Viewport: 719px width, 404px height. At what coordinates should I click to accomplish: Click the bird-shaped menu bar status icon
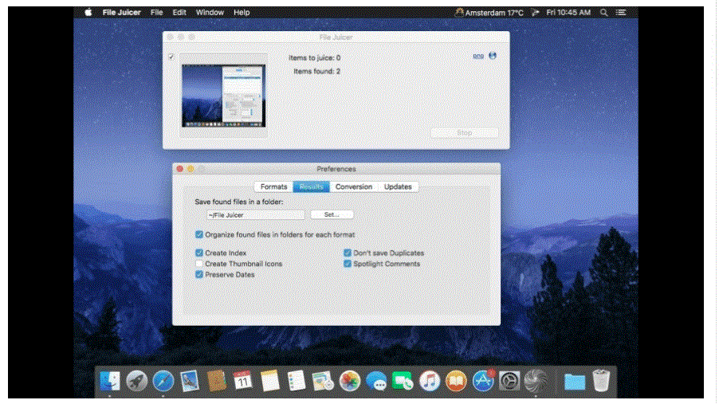[535, 13]
